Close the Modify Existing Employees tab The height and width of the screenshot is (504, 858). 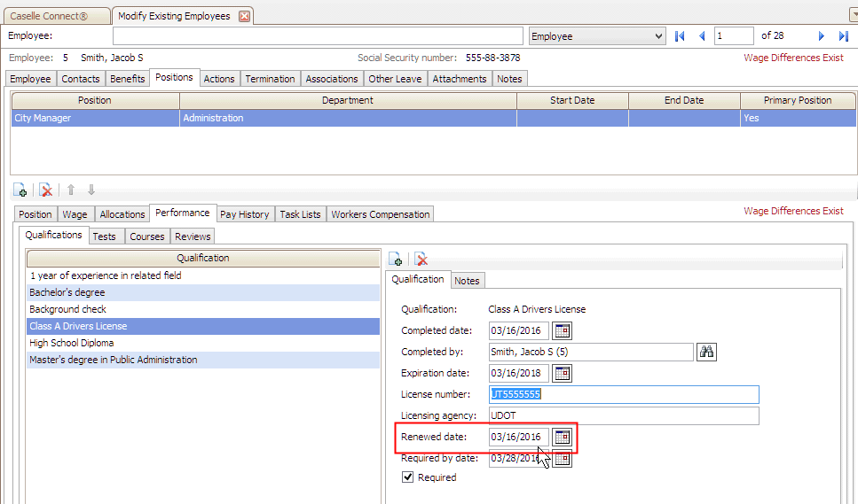point(245,16)
